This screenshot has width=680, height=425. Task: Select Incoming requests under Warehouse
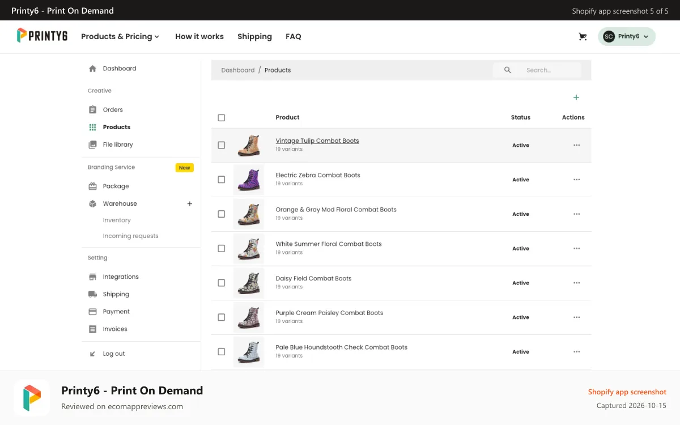131,236
